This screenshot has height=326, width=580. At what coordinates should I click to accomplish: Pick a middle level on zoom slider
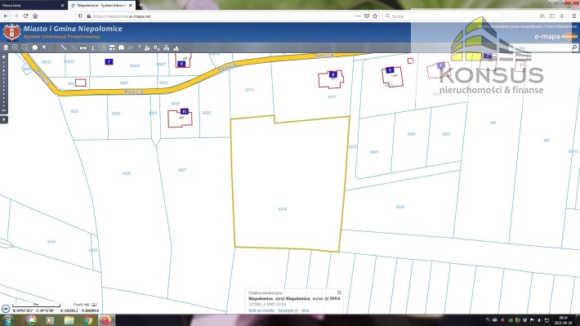(x=4, y=83)
